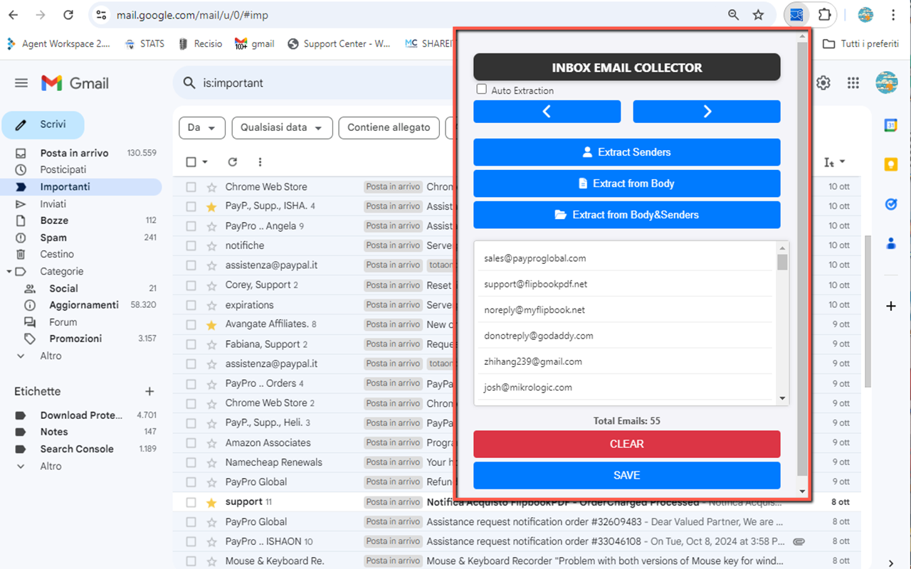Open the Chrome extensions puzzle icon
This screenshot has width=911, height=569.
click(x=823, y=14)
